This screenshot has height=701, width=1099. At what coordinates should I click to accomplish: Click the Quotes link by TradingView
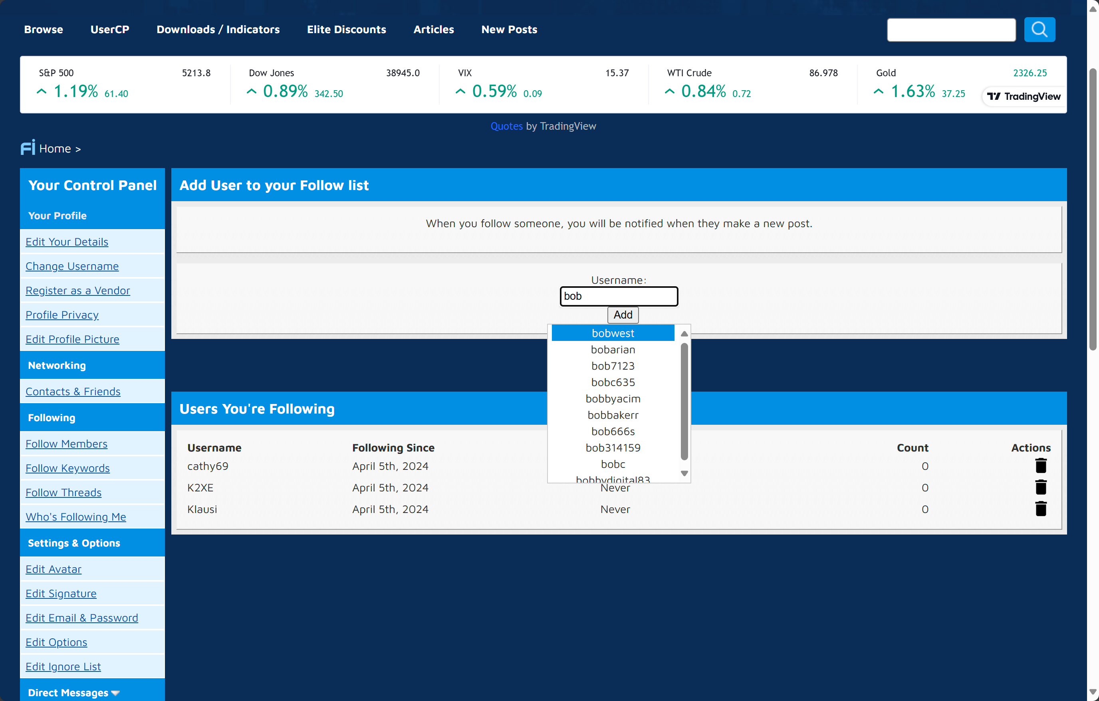506,126
